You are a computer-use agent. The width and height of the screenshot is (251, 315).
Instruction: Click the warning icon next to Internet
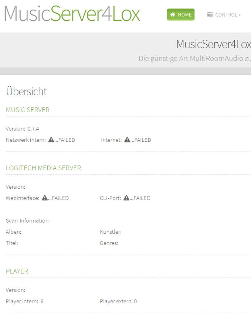click(x=127, y=140)
